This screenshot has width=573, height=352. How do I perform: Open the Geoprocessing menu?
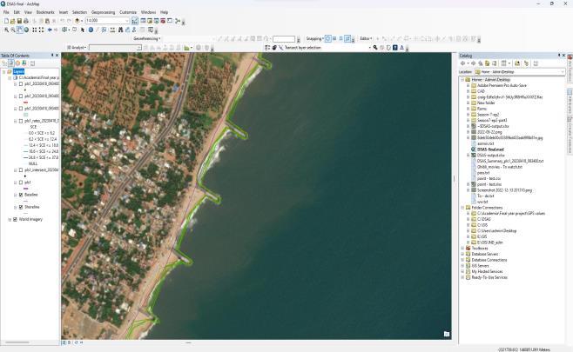102,12
